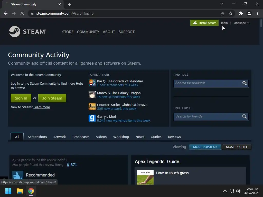This screenshot has height=197, width=263.
Task: Click the browser address bar URL
Action: 65,13
